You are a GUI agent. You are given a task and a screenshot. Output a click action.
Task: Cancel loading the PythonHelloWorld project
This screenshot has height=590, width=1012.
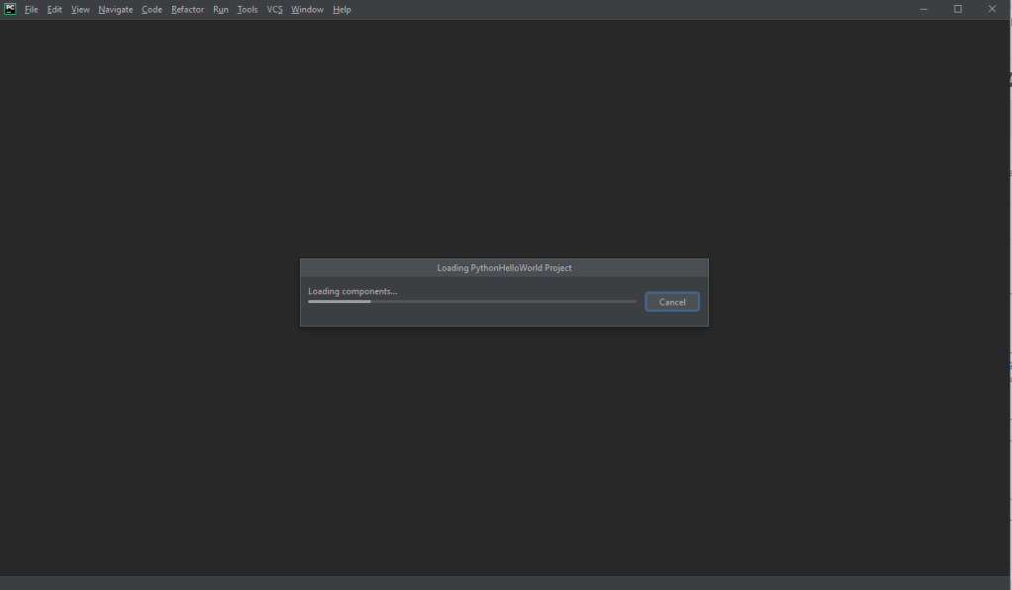(x=671, y=302)
